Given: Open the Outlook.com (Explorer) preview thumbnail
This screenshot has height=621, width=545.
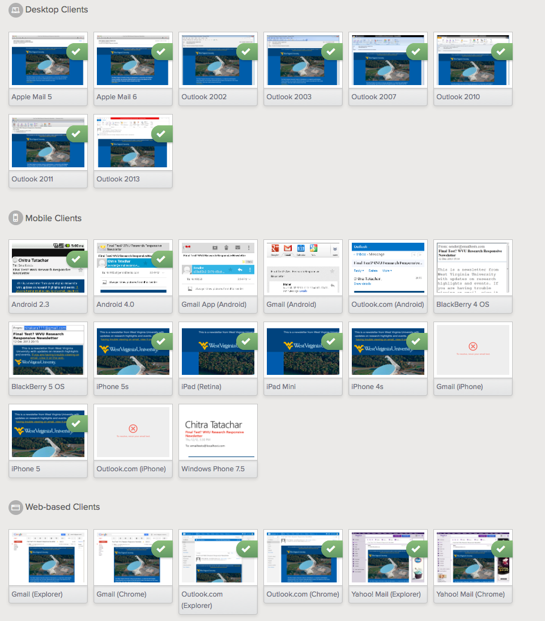Looking at the screenshot, I should coord(218,557).
